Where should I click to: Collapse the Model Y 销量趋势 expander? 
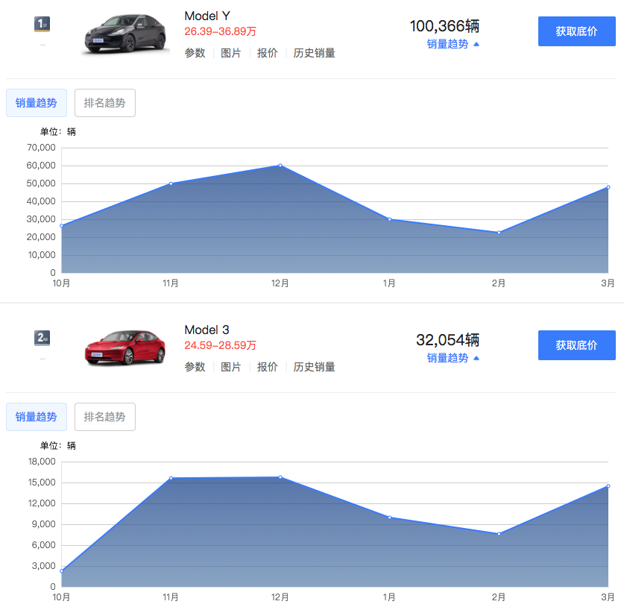tap(453, 44)
